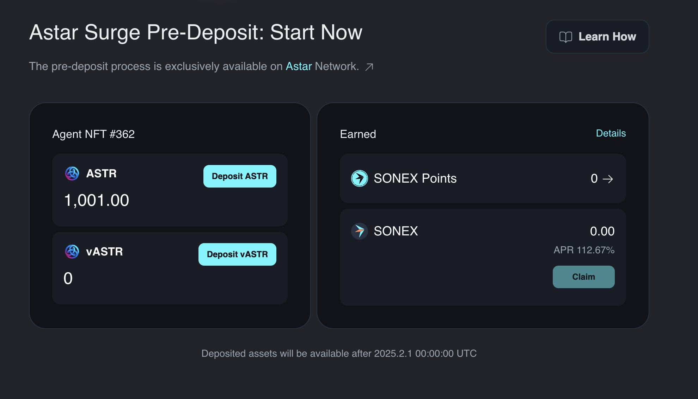The width and height of the screenshot is (698, 399).
Task: Click the external link arrow after Network
Action: tap(369, 67)
